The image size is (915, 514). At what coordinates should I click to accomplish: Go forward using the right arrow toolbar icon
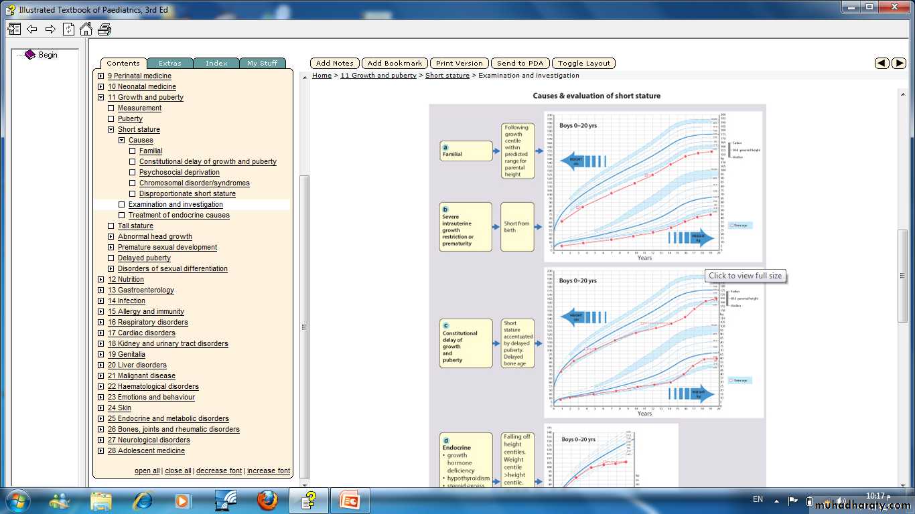pos(50,29)
